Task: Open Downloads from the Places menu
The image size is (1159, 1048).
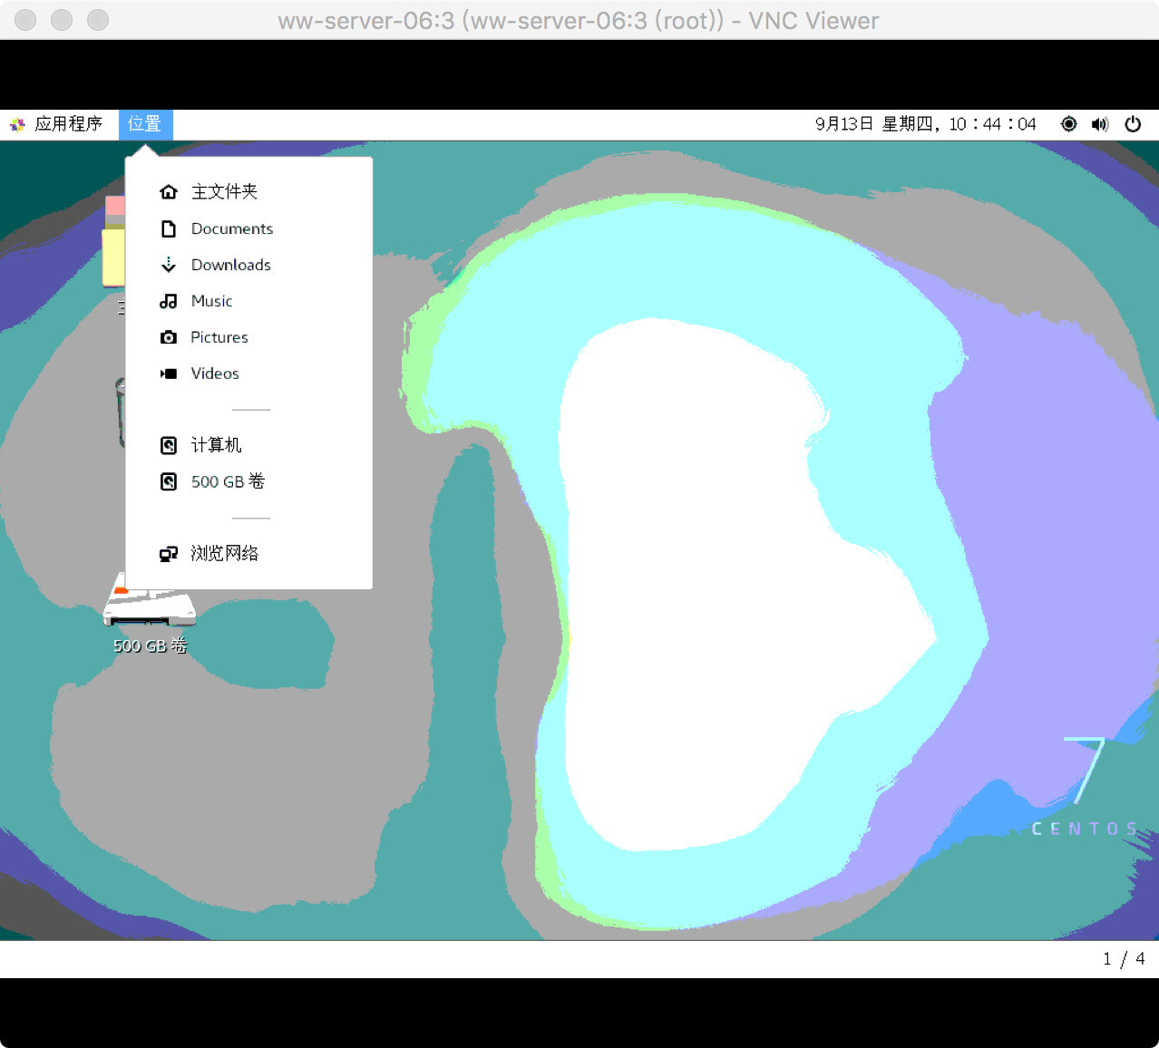Action: pyautogui.click(x=248, y=265)
